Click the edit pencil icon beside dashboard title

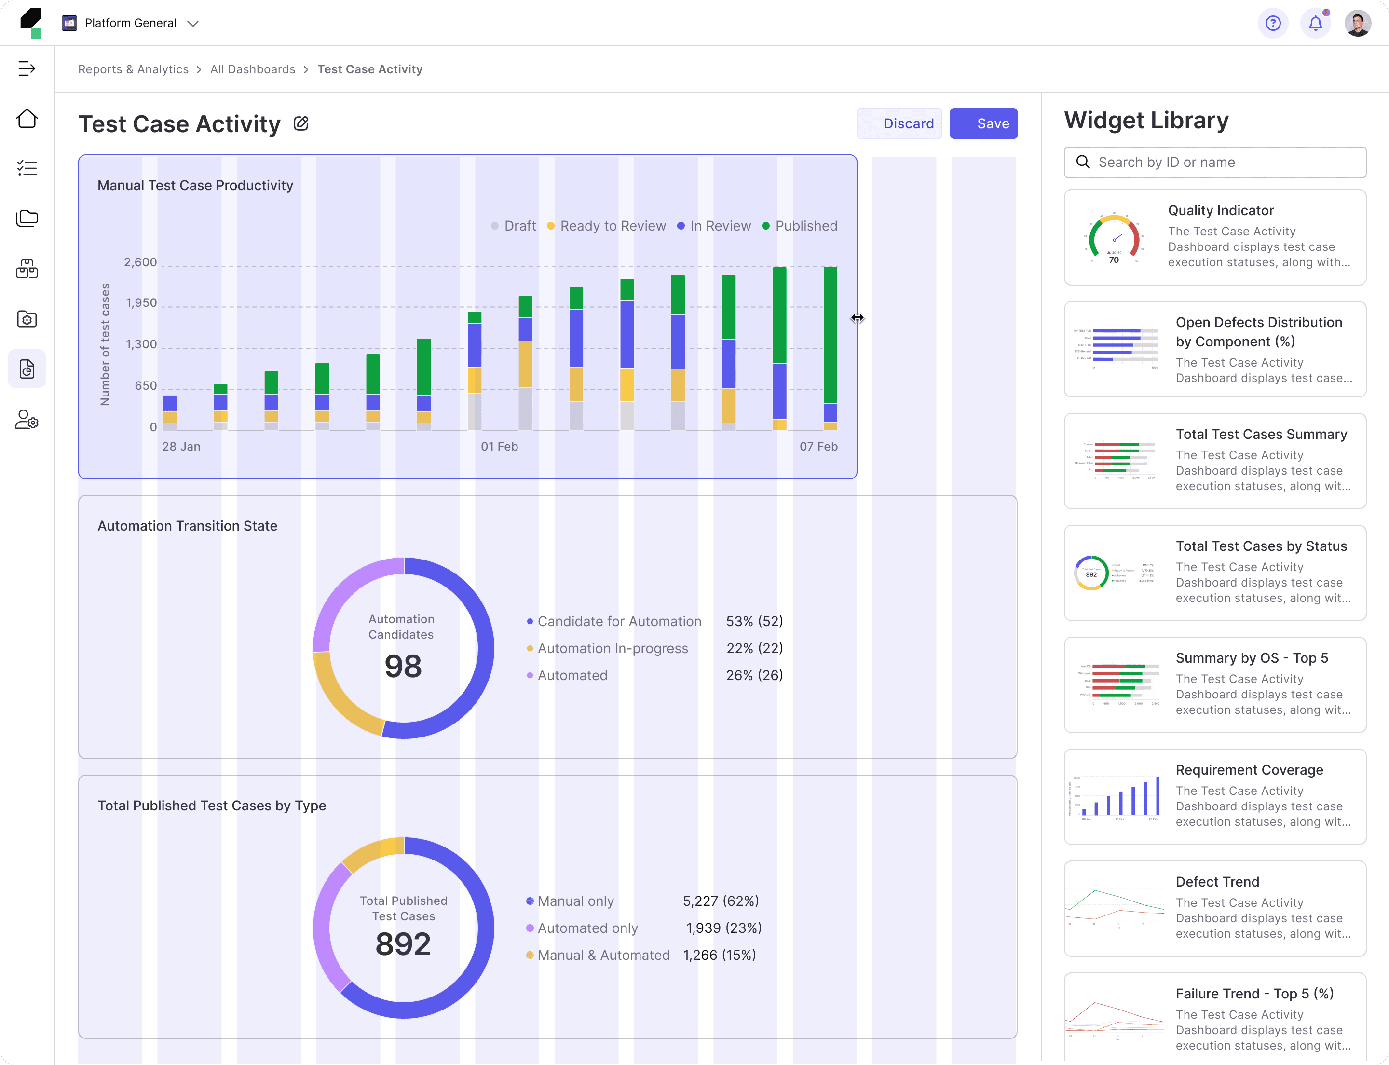click(301, 123)
